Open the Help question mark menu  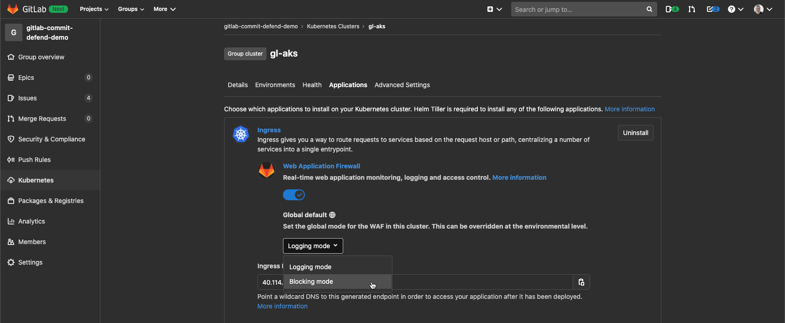coord(735,9)
